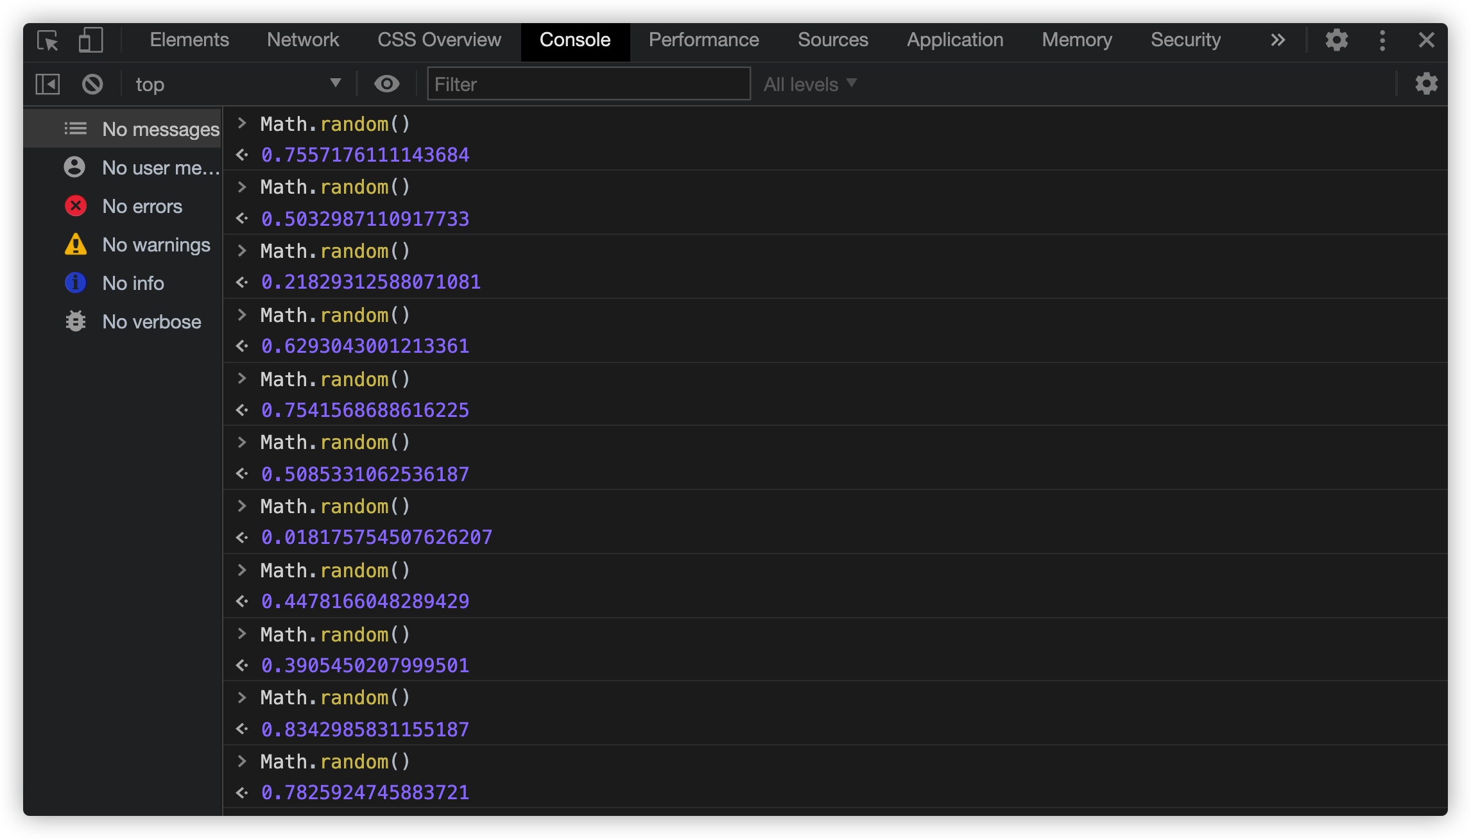
Task: Click result 0.7557176111143684
Action: click(365, 155)
